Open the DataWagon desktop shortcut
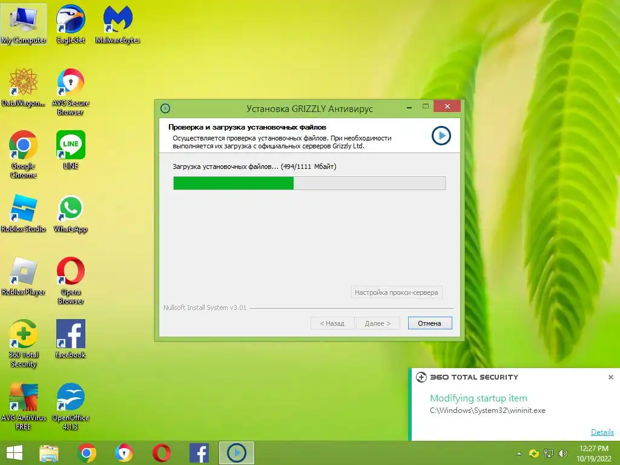 point(24,87)
